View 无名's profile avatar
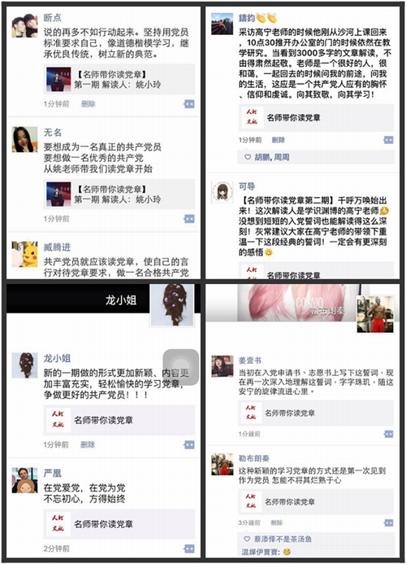 coord(24,139)
